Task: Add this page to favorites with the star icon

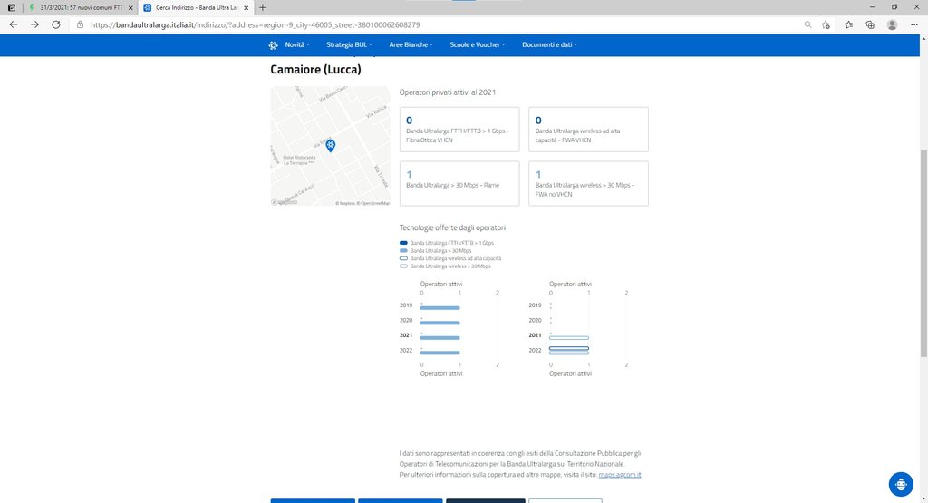Action: pyautogui.click(x=826, y=24)
